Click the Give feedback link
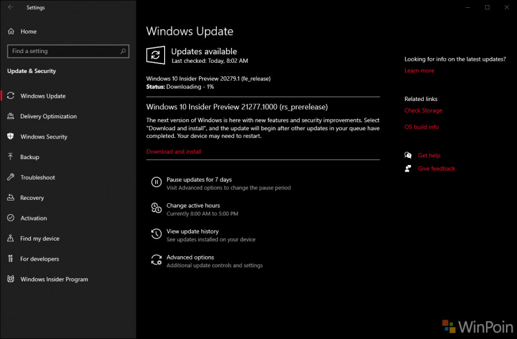Screen dimensions: 517x339 click(437, 169)
